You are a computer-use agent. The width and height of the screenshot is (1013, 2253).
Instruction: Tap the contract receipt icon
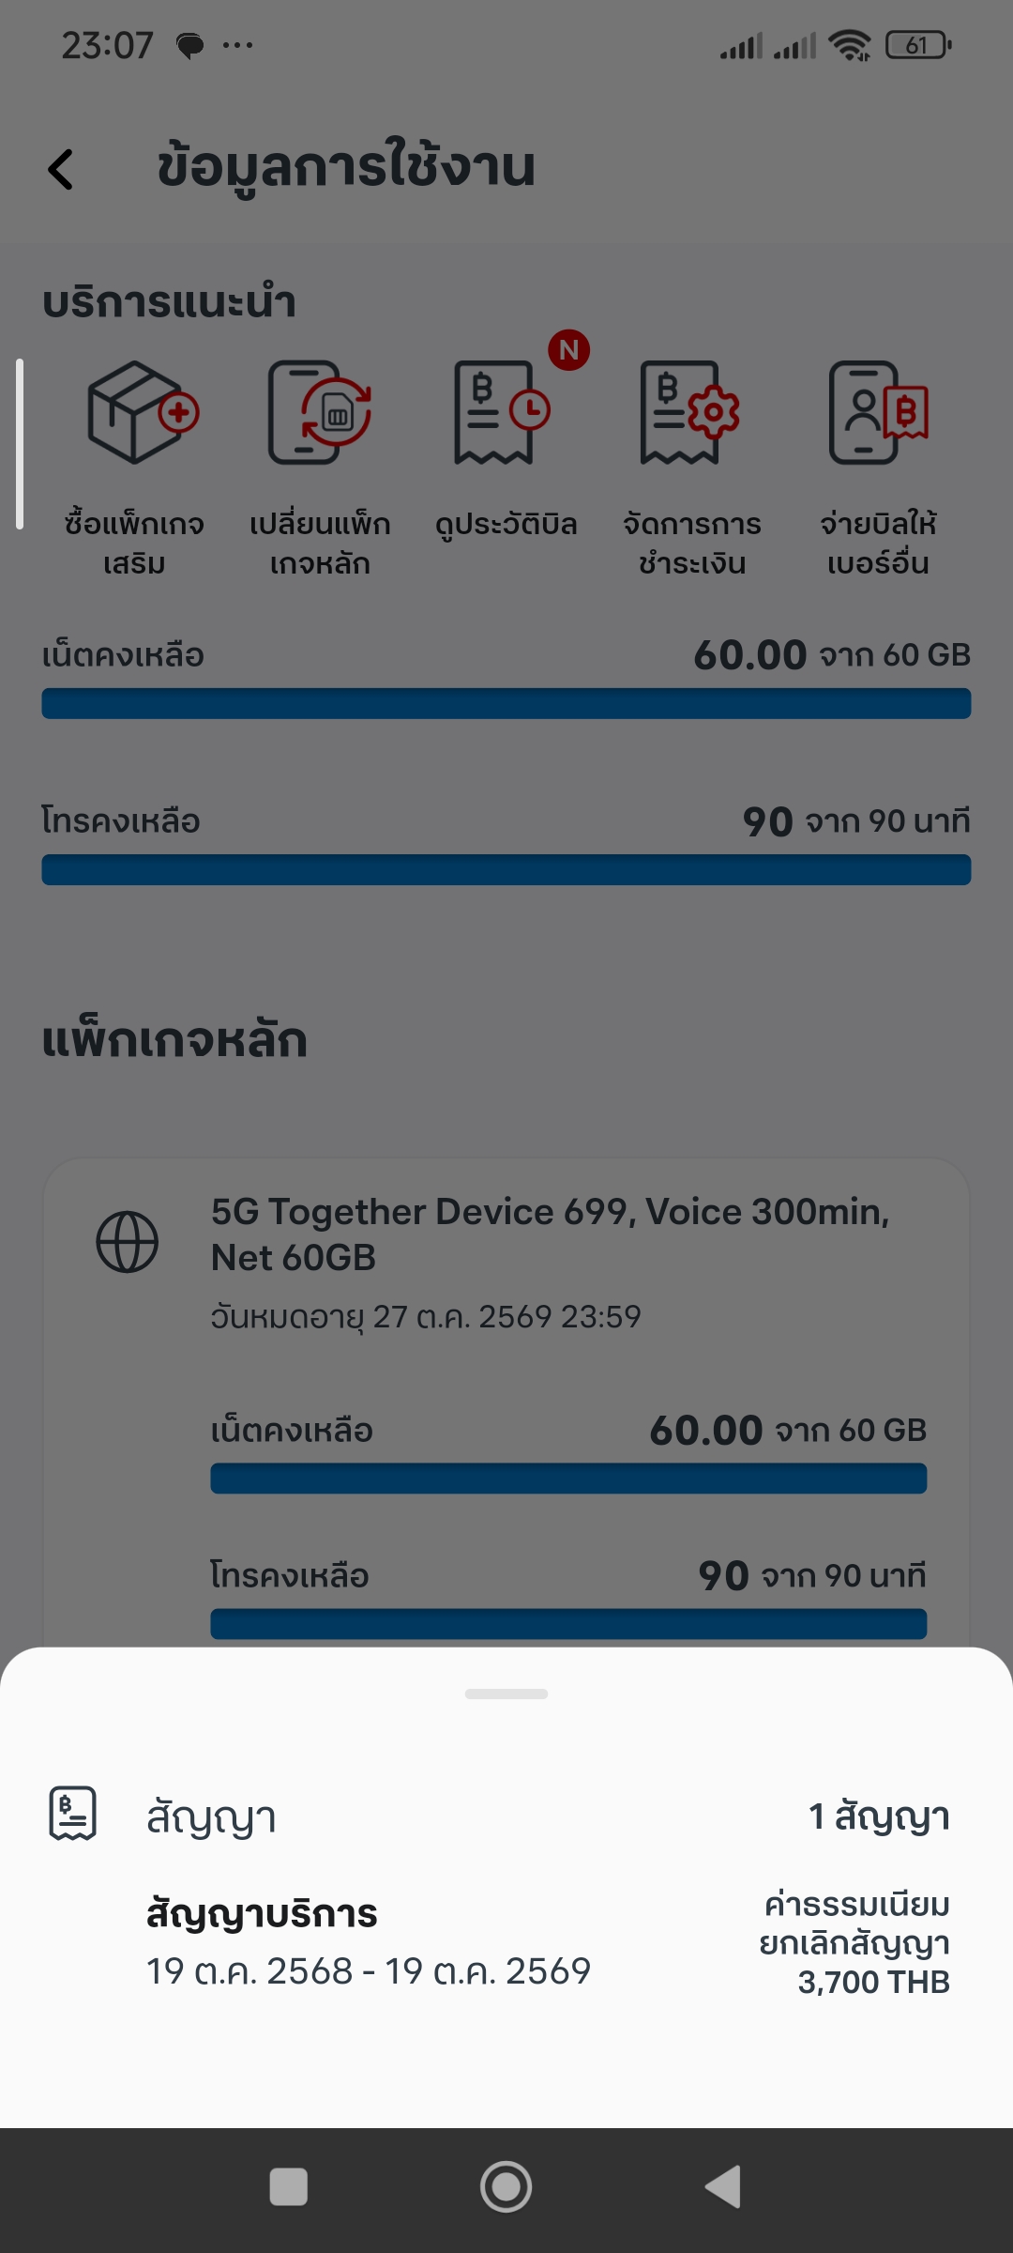click(x=73, y=1813)
